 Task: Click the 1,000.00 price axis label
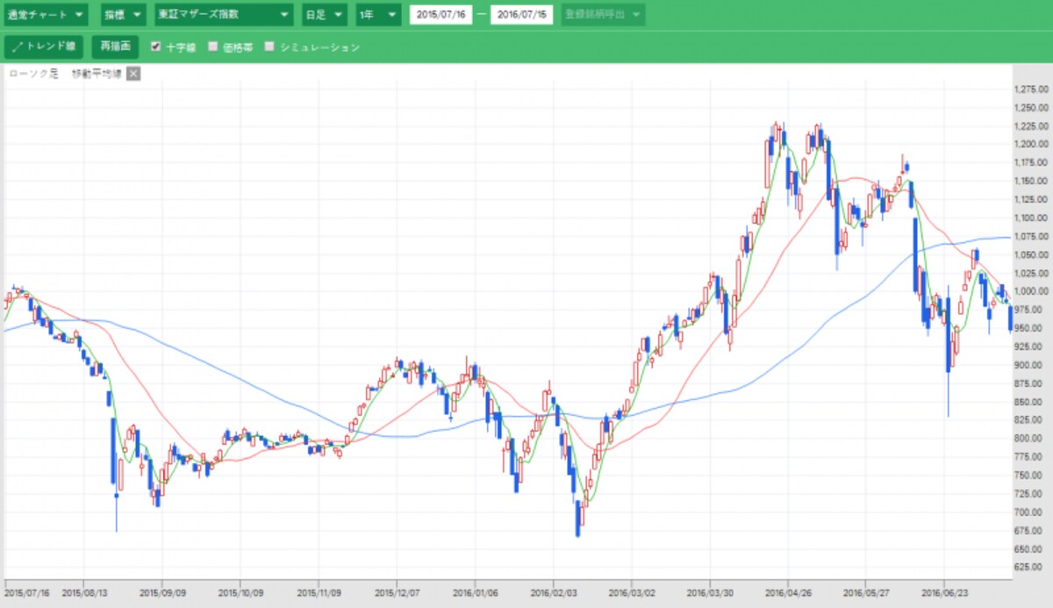[x=1029, y=291]
